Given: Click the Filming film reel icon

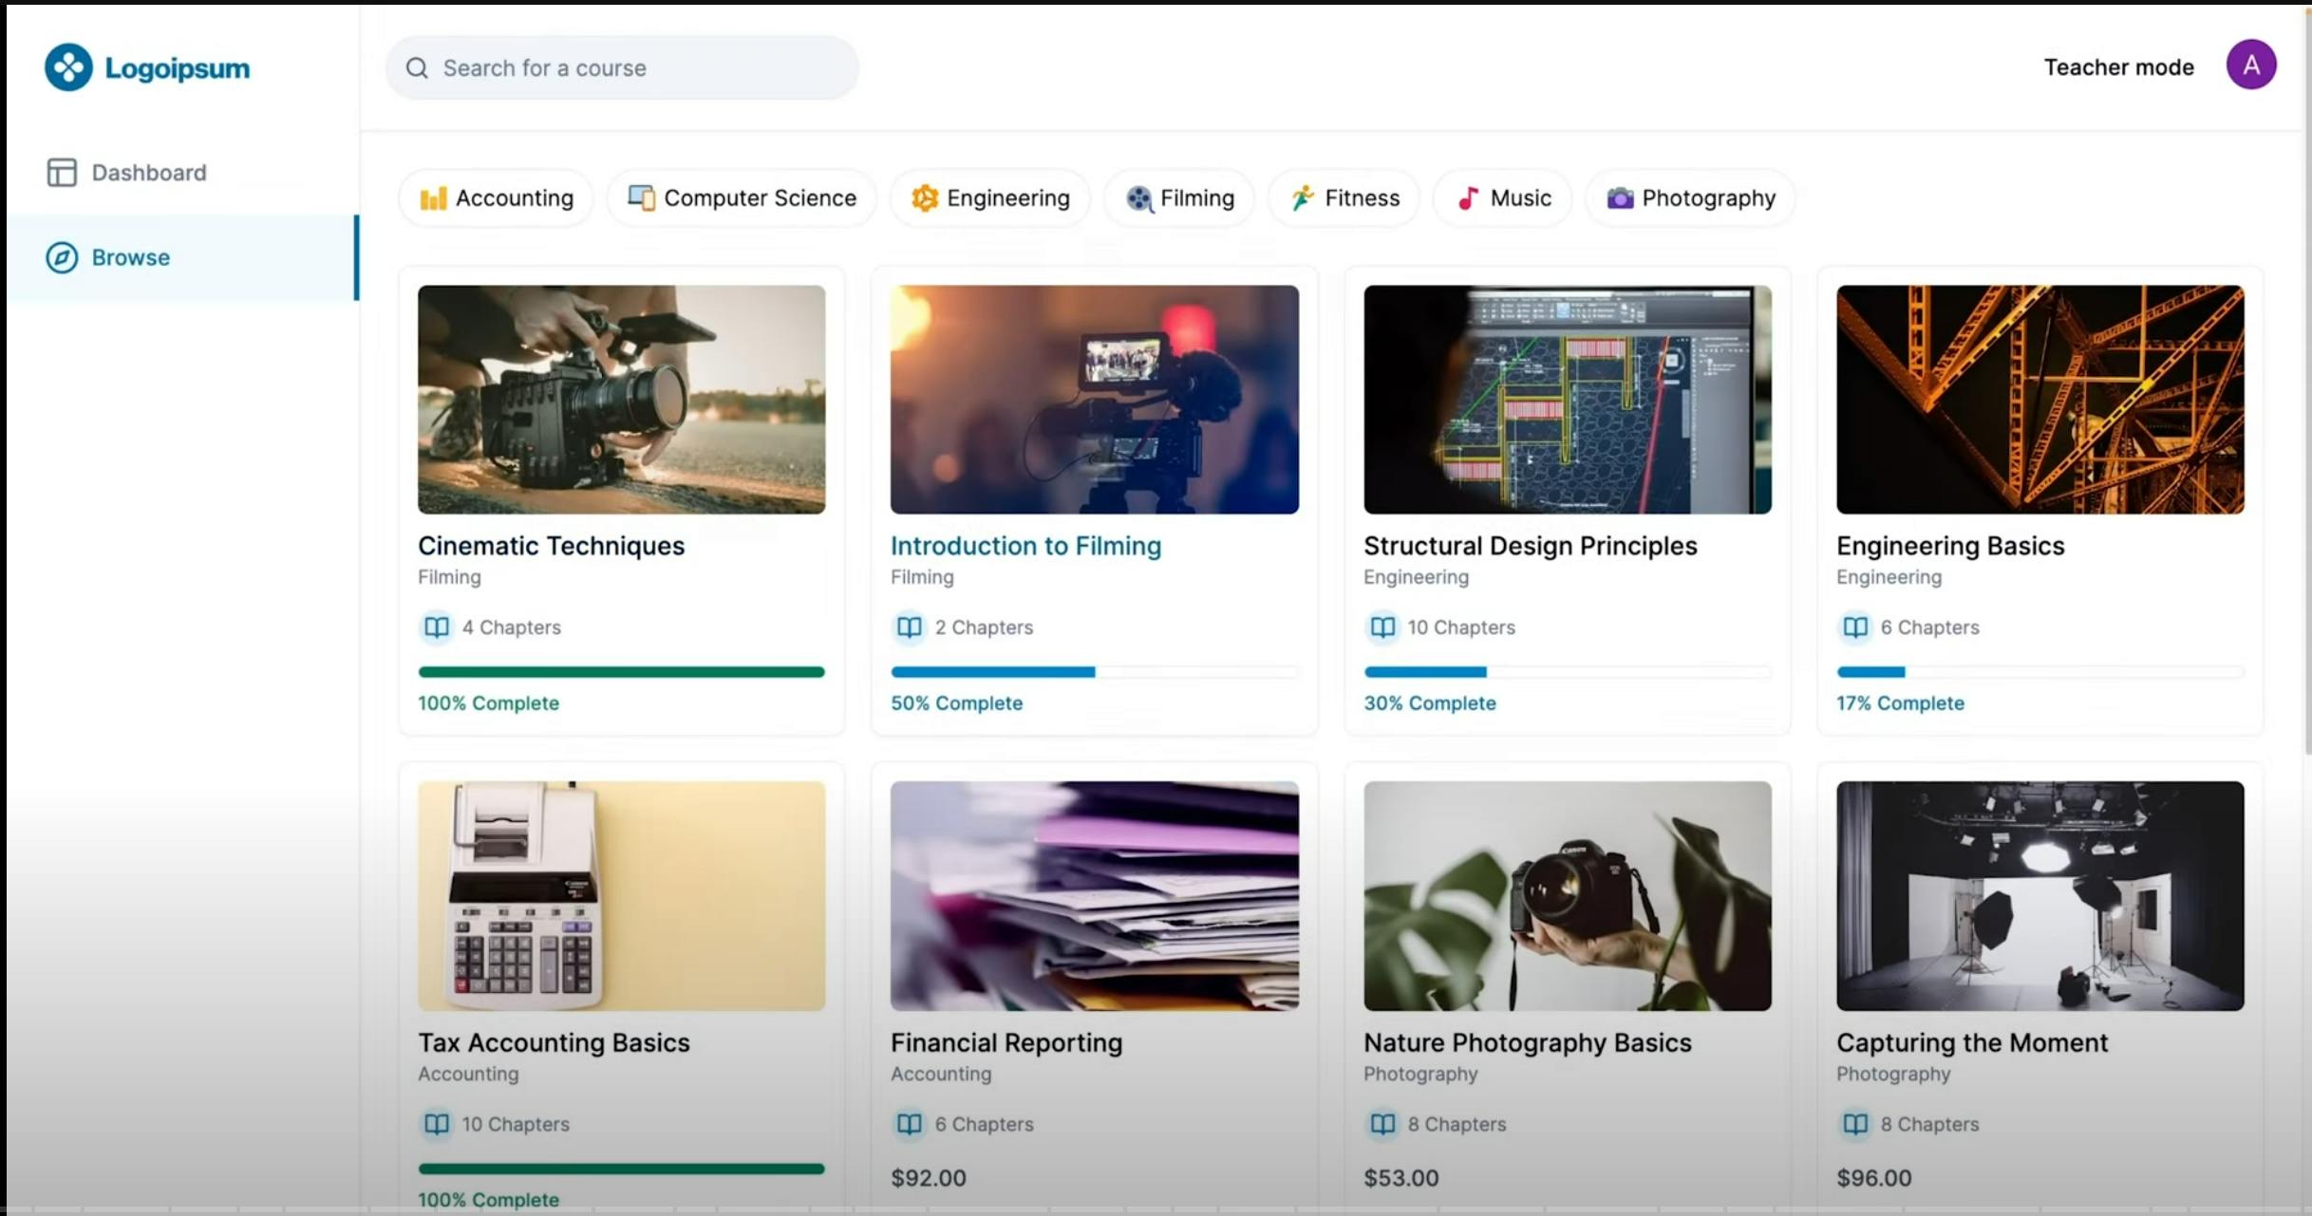Looking at the screenshot, I should point(1138,198).
